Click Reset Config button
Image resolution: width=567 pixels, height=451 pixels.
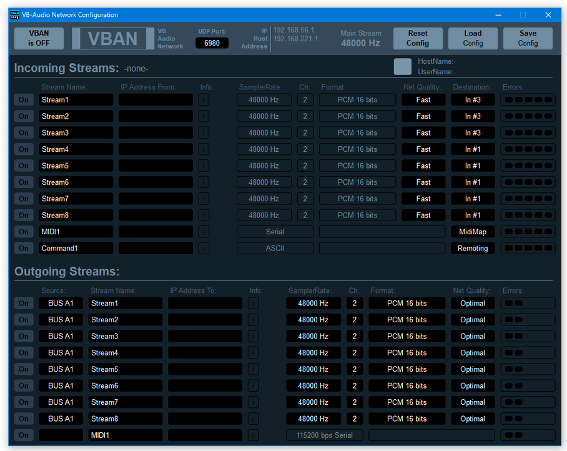(x=418, y=38)
